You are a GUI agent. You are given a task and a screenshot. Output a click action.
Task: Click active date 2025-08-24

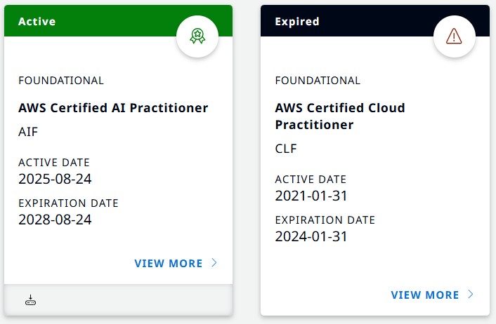[55, 179]
